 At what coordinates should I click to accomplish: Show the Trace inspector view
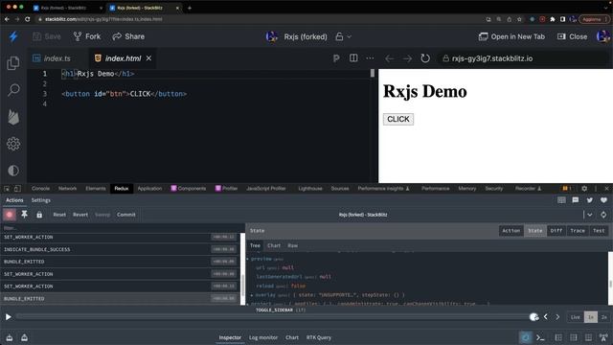[x=578, y=231]
